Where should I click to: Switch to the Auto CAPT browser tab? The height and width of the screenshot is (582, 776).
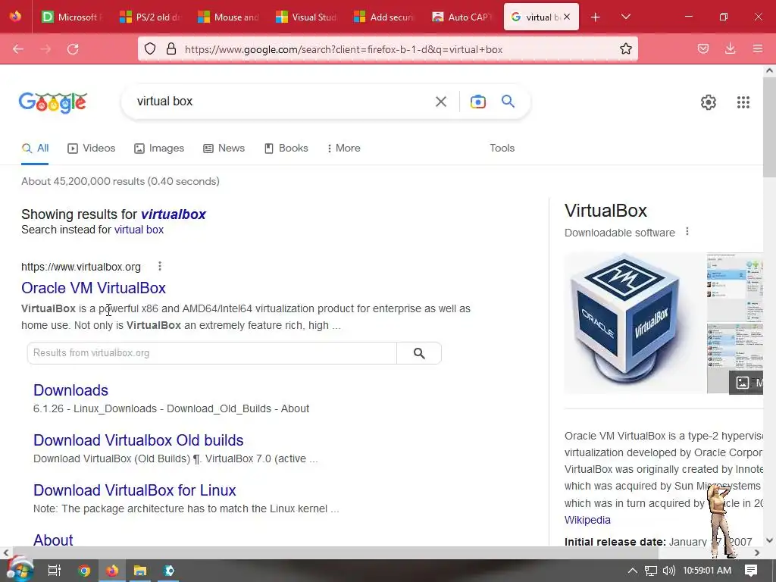[462, 17]
